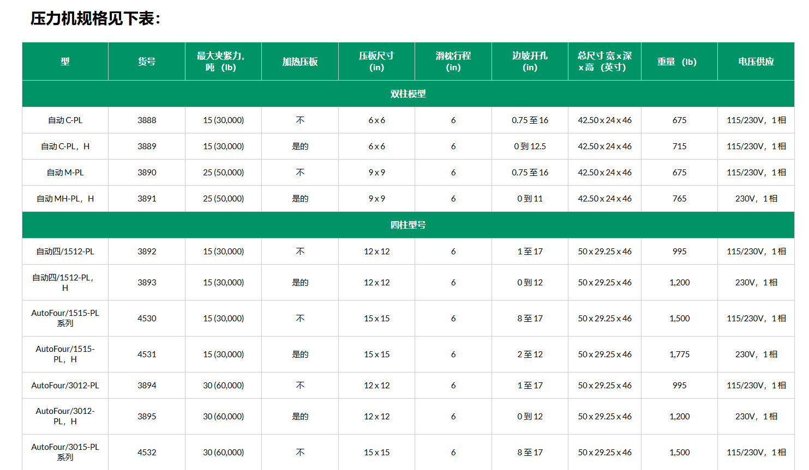Image resolution: width=809 pixels, height=470 pixels.
Task: Click weight 995 in row 3892
Action: point(679,252)
